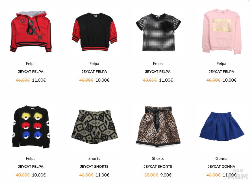The height and width of the screenshot is (183, 252).
Task: Open the green geometric patterned shorts image
Action: 94,127
